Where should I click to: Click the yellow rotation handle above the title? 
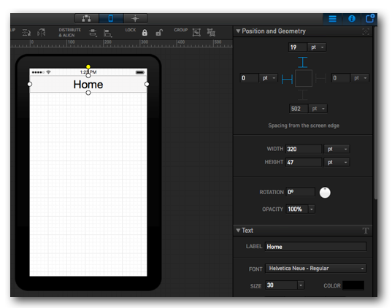[x=88, y=66]
